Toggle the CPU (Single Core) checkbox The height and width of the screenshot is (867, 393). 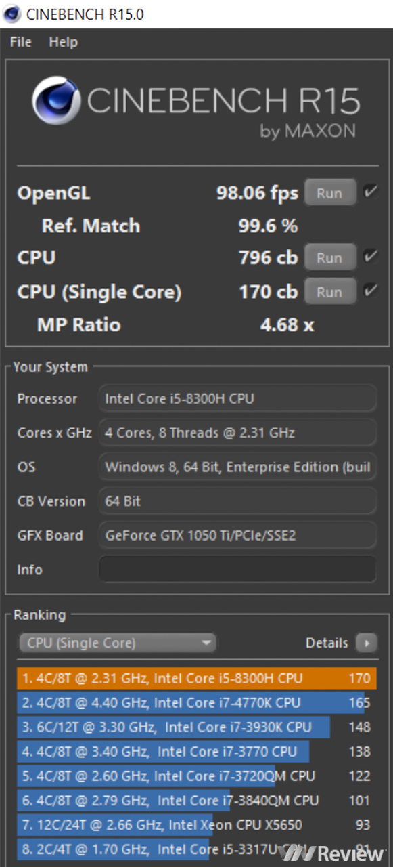click(x=369, y=291)
